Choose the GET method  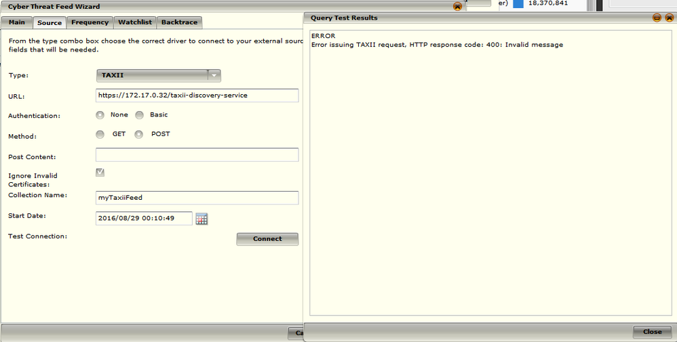coord(100,135)
